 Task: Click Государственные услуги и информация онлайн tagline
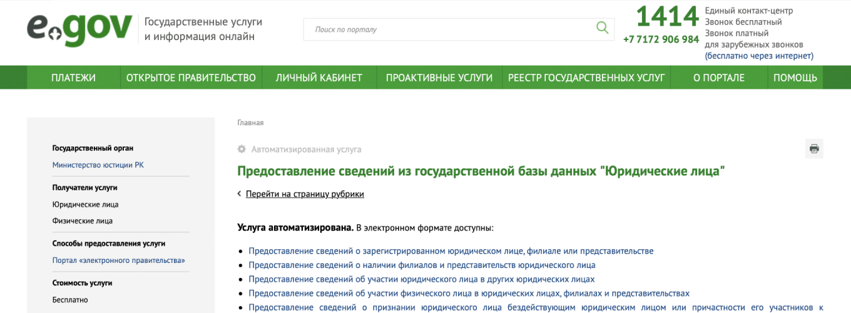click(x=203, y=29)
